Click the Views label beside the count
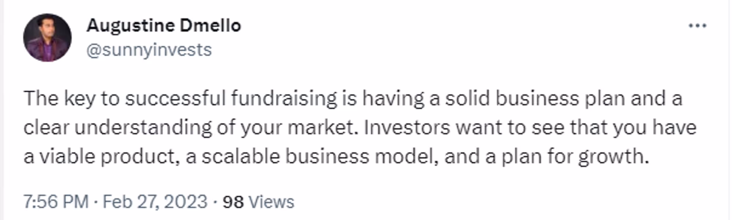Image resolution: width=732 pixels, height=220 pixels. pos(271,202)
